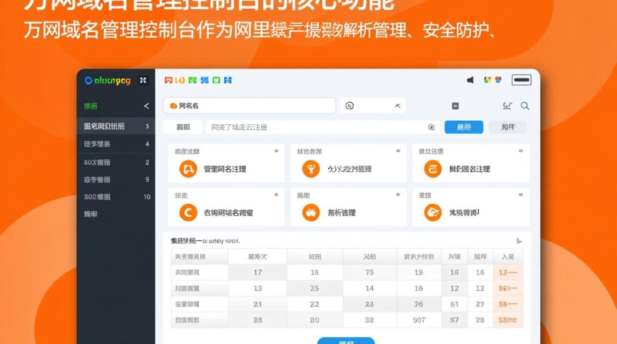617x344 pixels.
Task: Click the orange cloud icon in the search bar
Action: coord(173,105)
